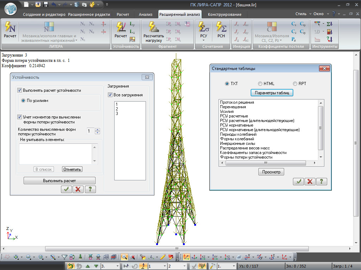Image resolution: width=361 pixels, height=270 pixels.
Task: Uncheck Выполнять расчет устойчивости checkbox
Action: 20,90
